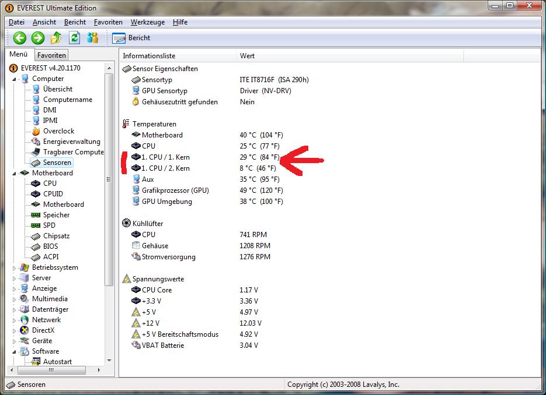
Task: Expand the Geräte tree node
Action: pos(14,341)
